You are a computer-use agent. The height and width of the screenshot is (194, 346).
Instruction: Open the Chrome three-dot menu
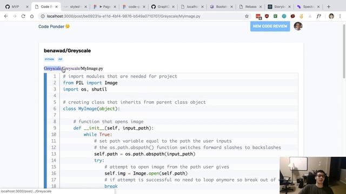340,16
